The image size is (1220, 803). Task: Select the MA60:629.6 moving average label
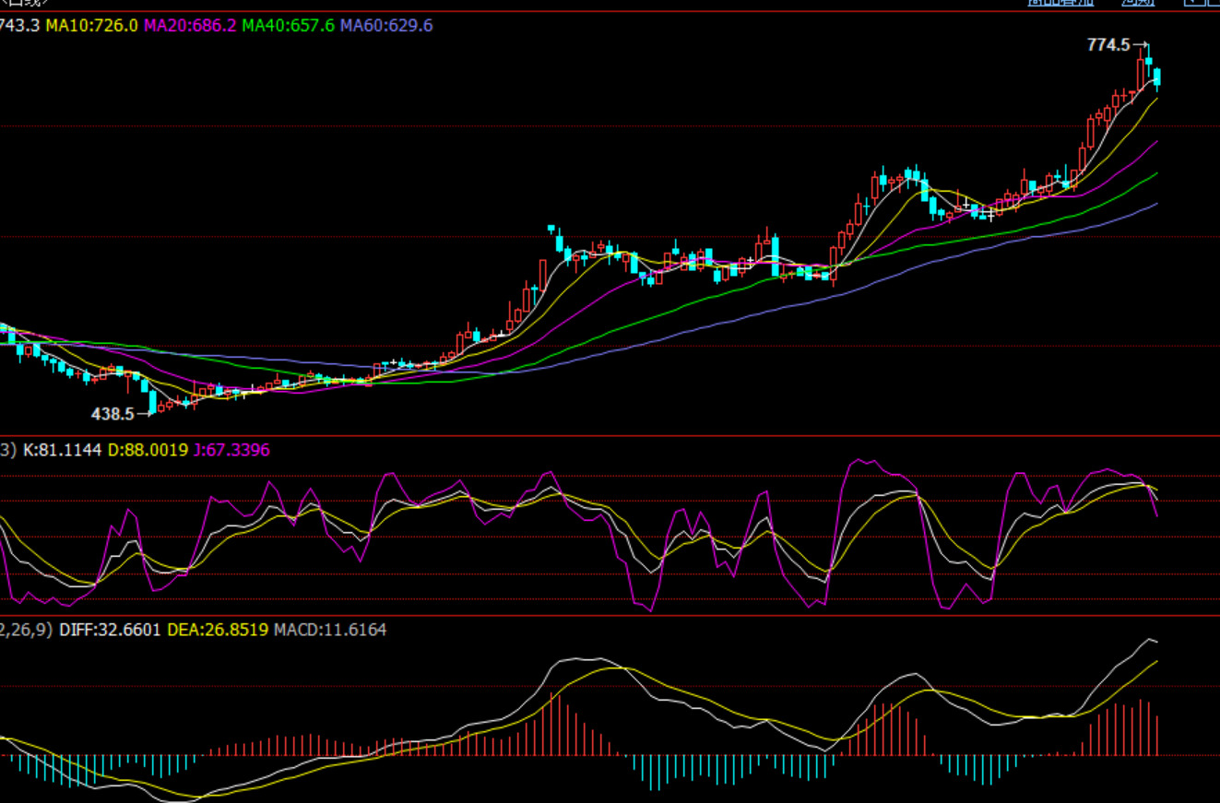click(385, 26)
